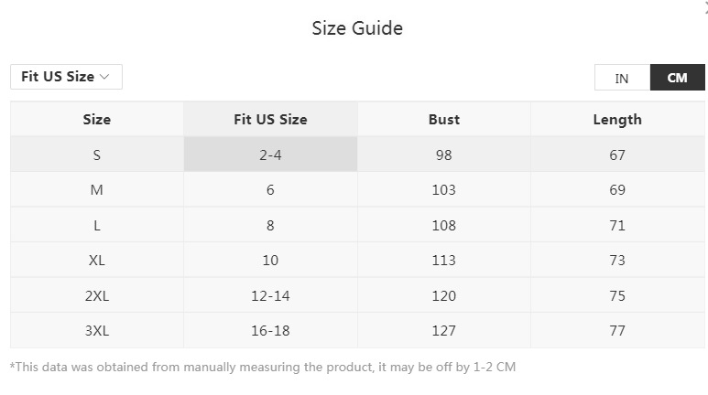This screenshot has width=708, height=395.
Task: Select the 3XL size row label
Action: [x=96, y=331]
